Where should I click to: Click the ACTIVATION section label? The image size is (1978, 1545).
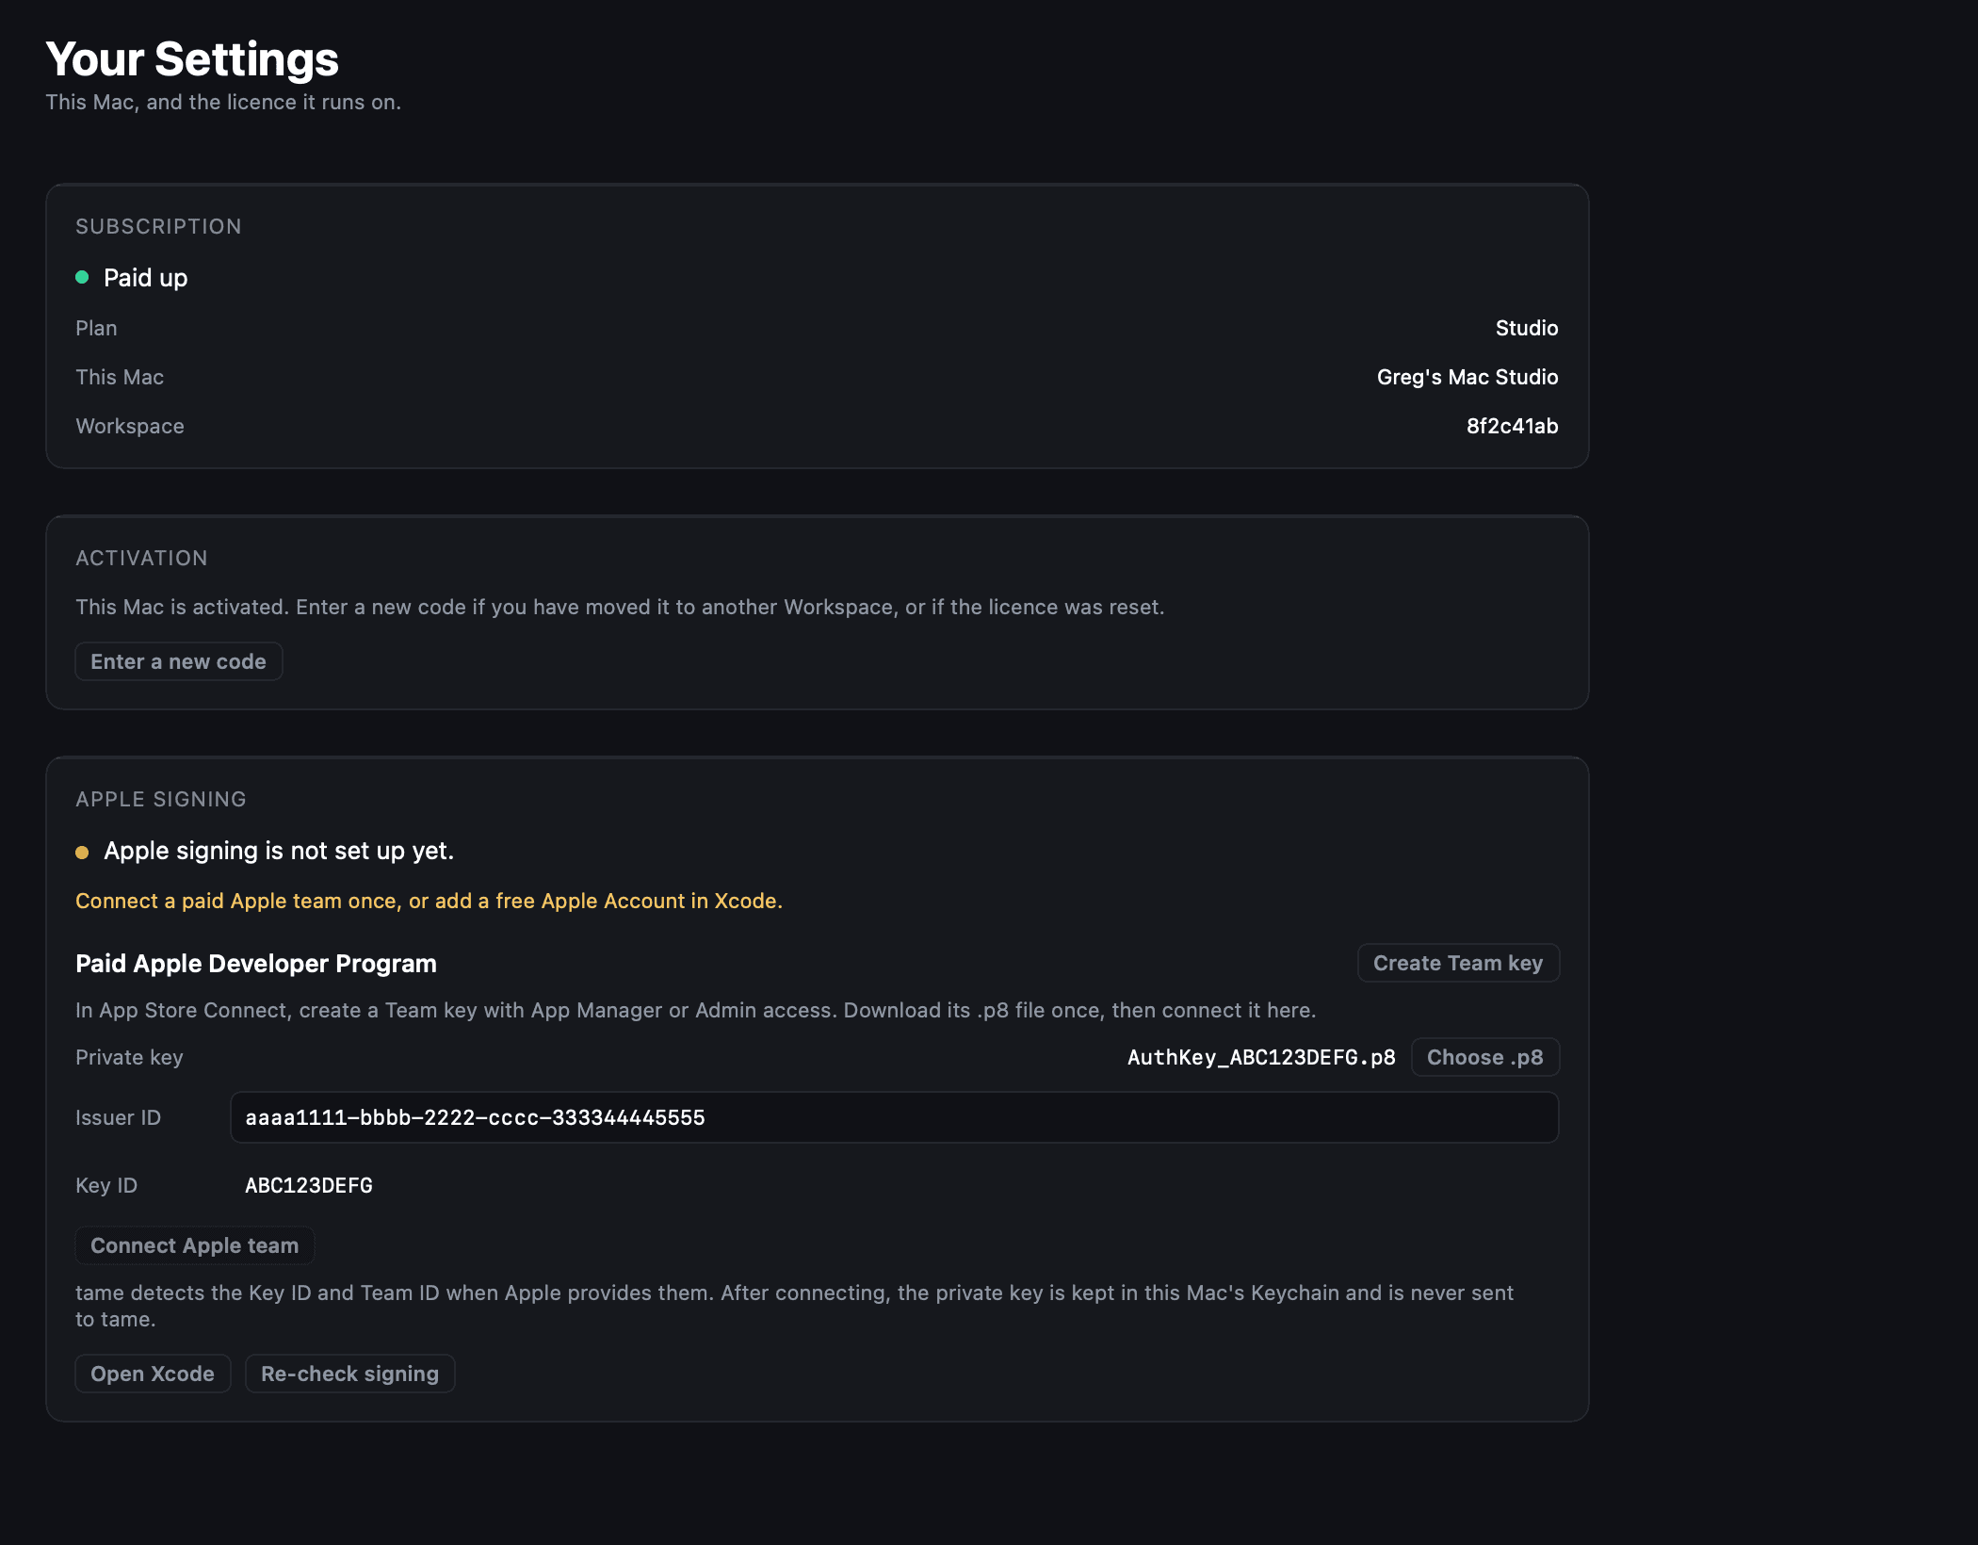pos(141,558)
